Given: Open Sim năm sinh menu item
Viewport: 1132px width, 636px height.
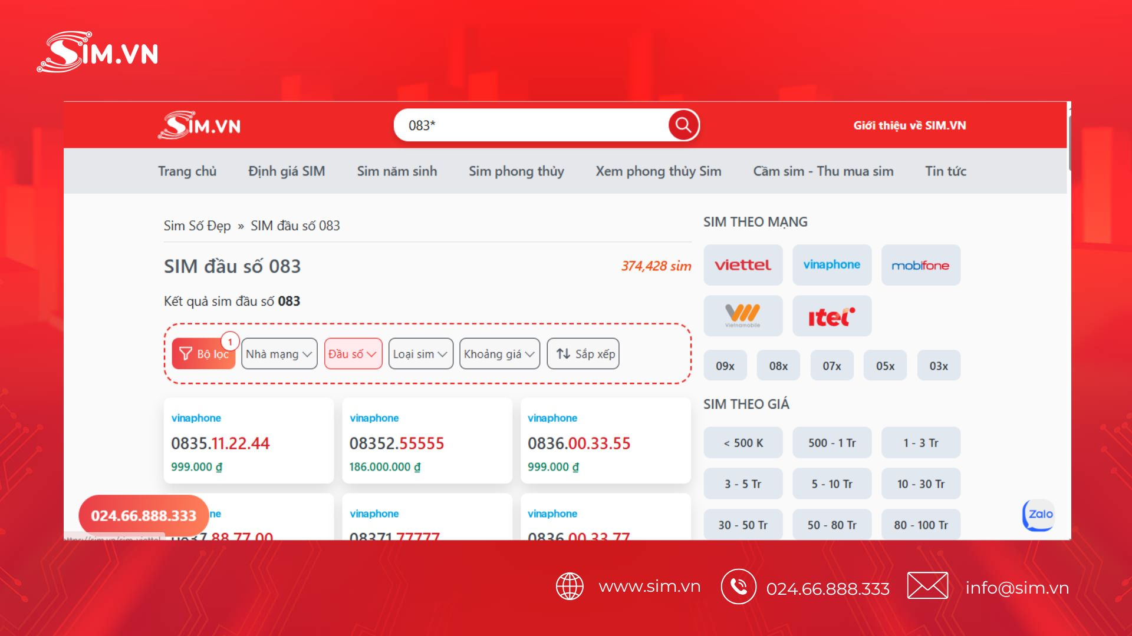Looking at the screenshot, I should click(x=397, y=171).
